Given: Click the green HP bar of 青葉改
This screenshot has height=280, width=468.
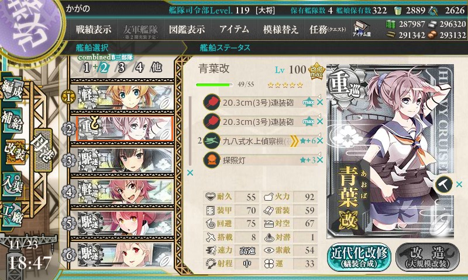Looking at the screenshot, I should tap(214, 85).
